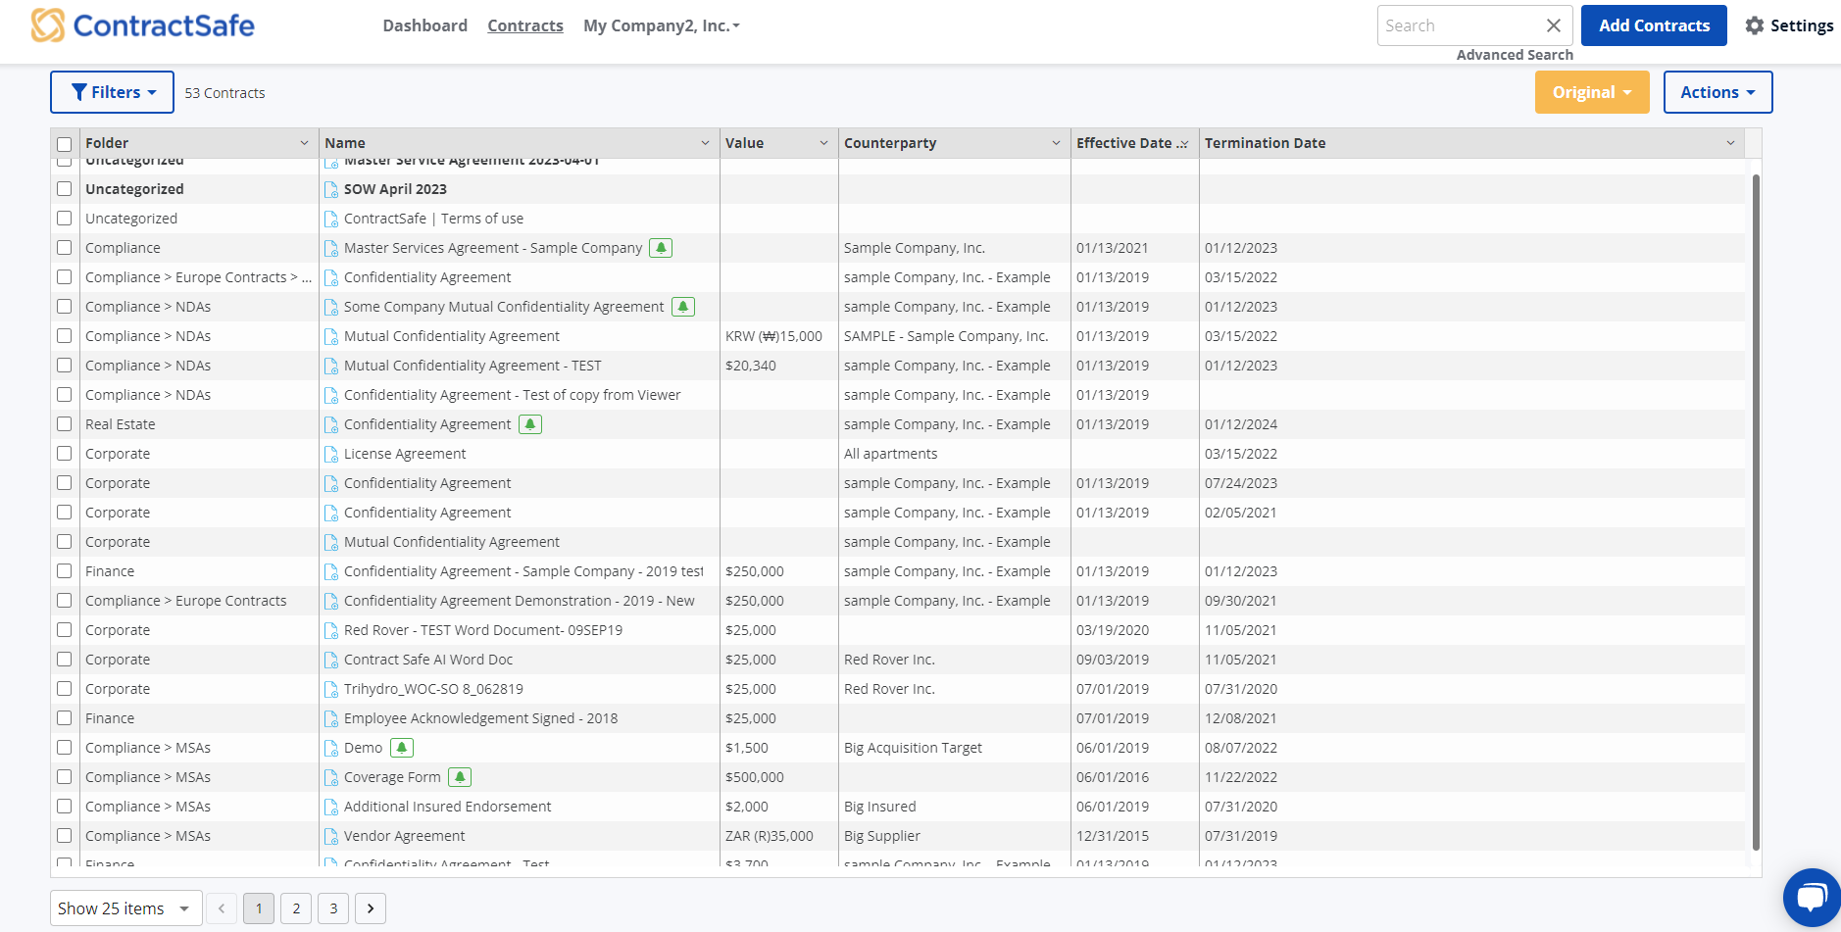Go to next page arrow

pos(371,908)
